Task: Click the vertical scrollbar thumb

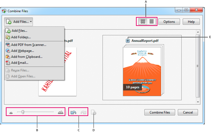Action: point(198,66)
